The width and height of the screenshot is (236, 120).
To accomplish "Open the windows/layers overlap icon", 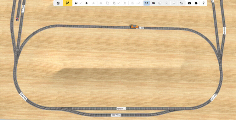I will (x=182, y=3).
